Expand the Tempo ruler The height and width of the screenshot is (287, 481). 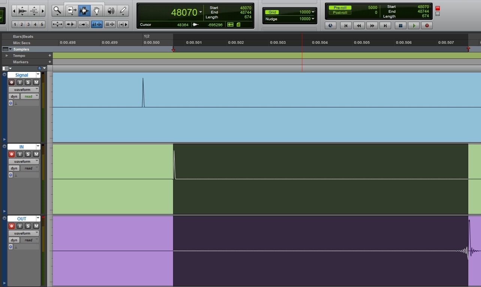[x=7, y=56]
